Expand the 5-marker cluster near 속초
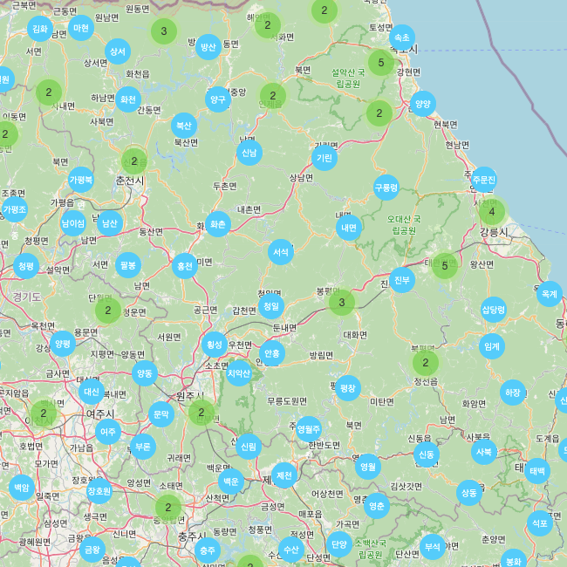The height and width of the screenshot is (567, 567). (x=380, y=62)
